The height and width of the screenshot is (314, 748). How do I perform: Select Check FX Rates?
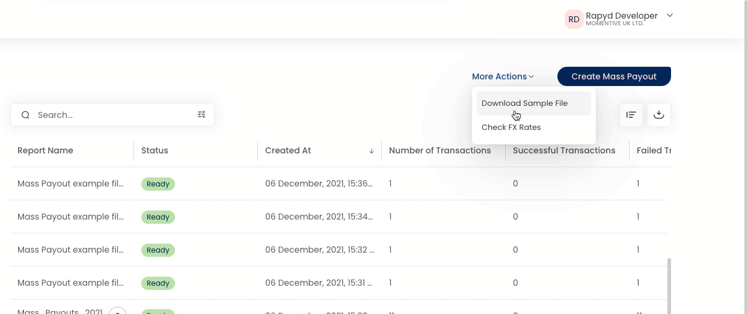pos(534,128)
